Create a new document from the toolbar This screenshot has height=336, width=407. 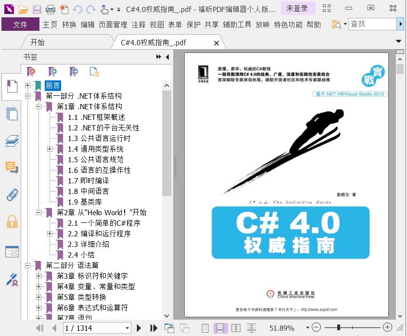coord(64,10)
